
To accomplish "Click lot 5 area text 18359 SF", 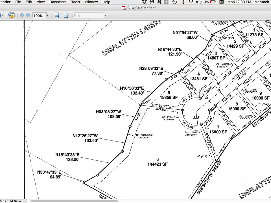I will pyautogui.click(x=169, y=97).
